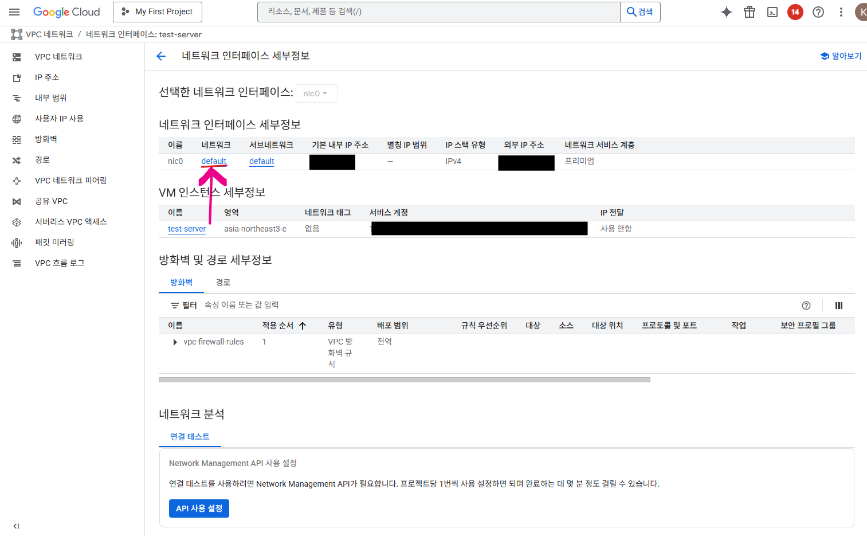This screenshot has height=536, width=867.
Task: Open the column display options icon
Action: coord(839,306)
